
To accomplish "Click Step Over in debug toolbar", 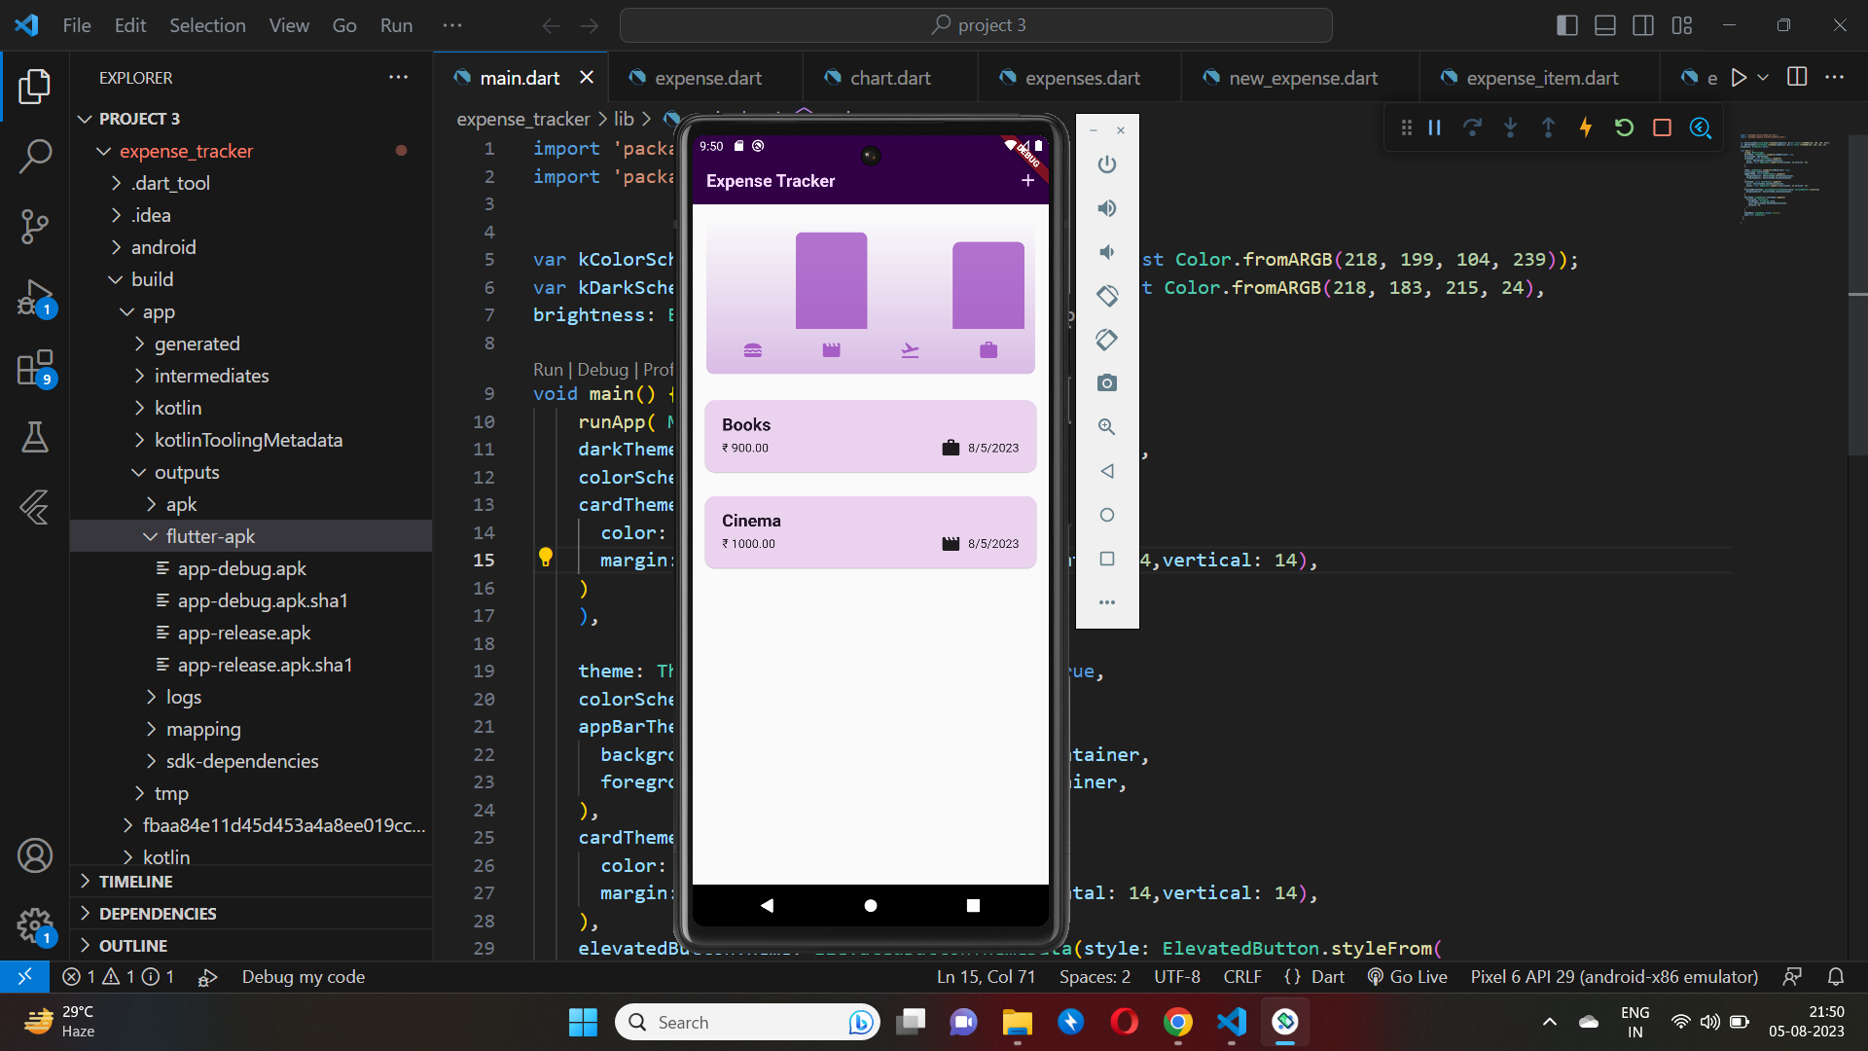I will pyautogui.click(x=1472, y=127).
